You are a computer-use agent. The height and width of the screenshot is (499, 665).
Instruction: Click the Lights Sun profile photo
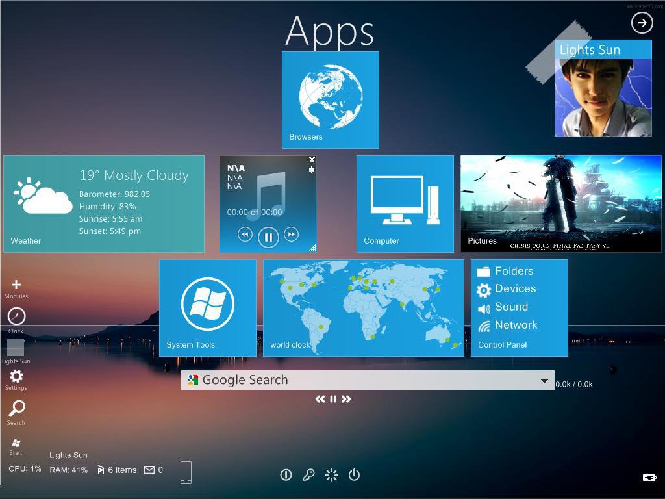(603, 97)
